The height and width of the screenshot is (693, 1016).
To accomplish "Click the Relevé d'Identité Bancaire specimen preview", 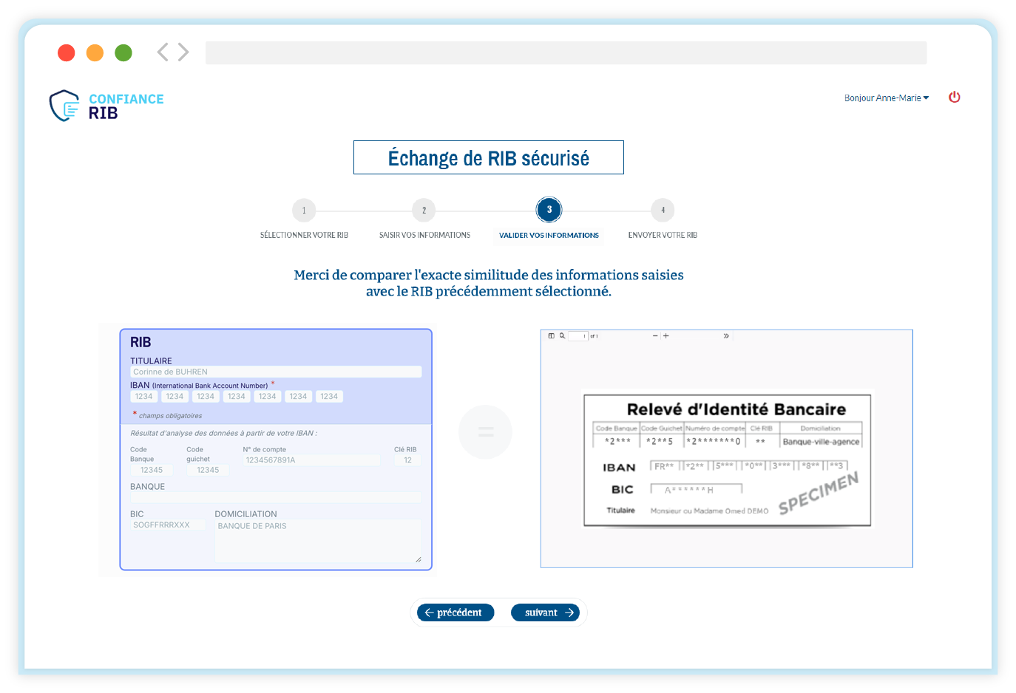I will (727, 458).
